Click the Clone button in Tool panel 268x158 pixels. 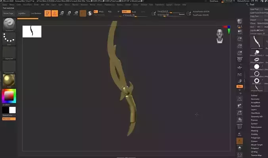(253, 23)
